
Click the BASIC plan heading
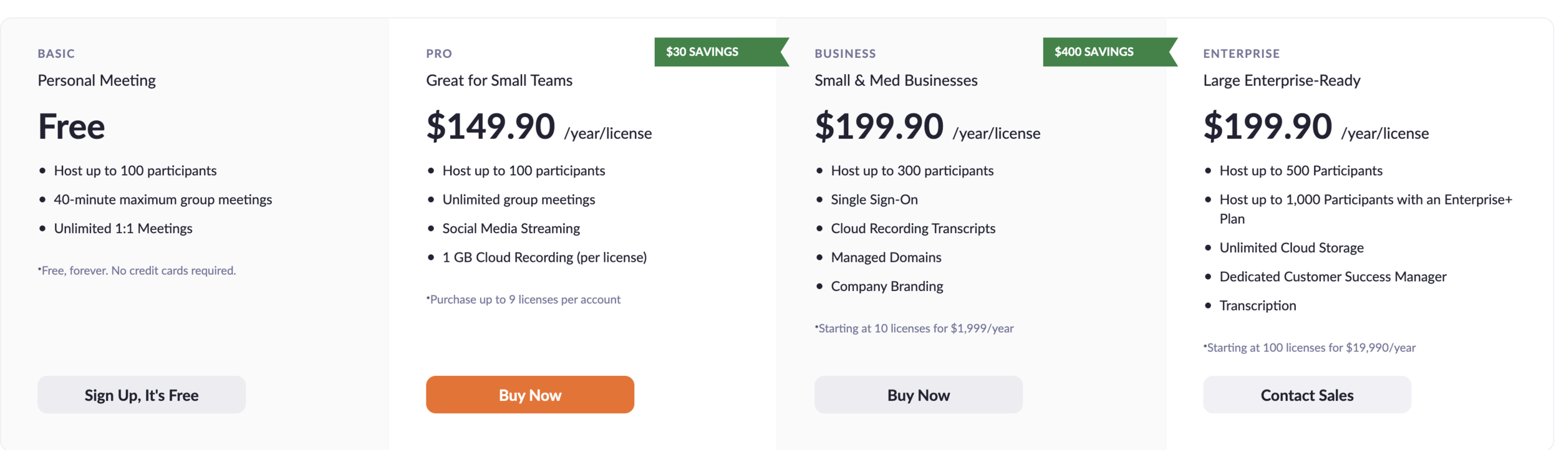click(x=56, y=54)
